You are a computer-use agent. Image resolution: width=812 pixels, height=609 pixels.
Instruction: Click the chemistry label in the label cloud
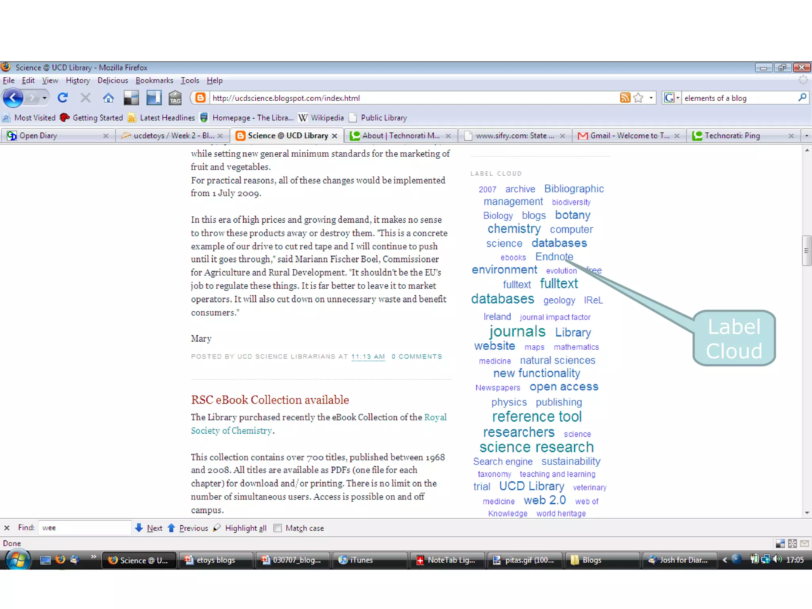pos(514,229)
